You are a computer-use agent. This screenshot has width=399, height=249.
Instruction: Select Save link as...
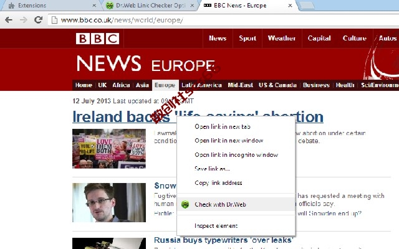(x=236, y=169)
